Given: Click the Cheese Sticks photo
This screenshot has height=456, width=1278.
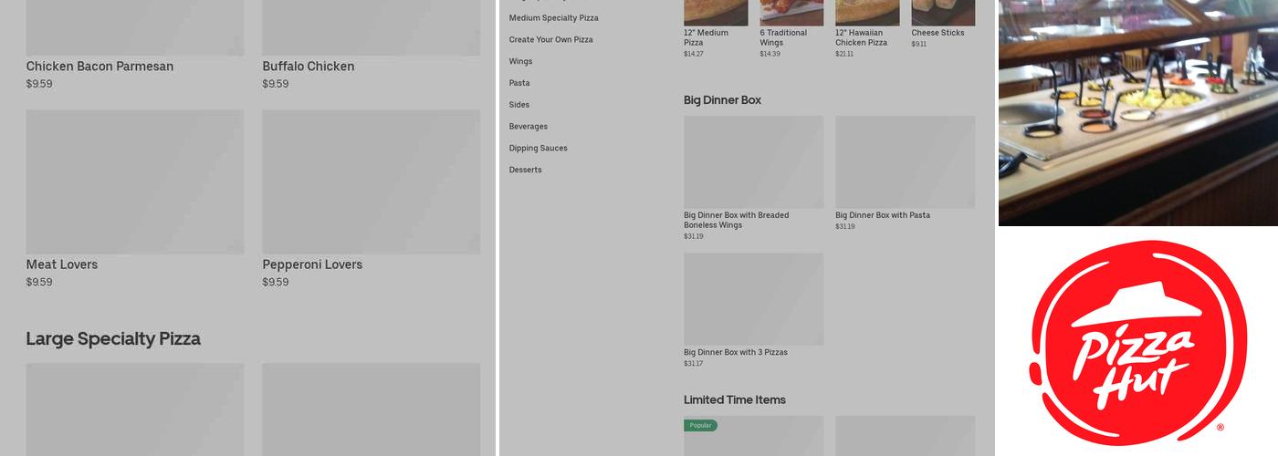Looking at the screenshot, I should 943,12.
